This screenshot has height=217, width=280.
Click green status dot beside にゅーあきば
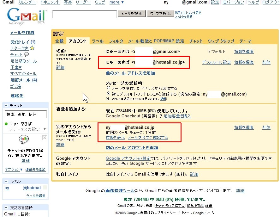click(6, 124)
